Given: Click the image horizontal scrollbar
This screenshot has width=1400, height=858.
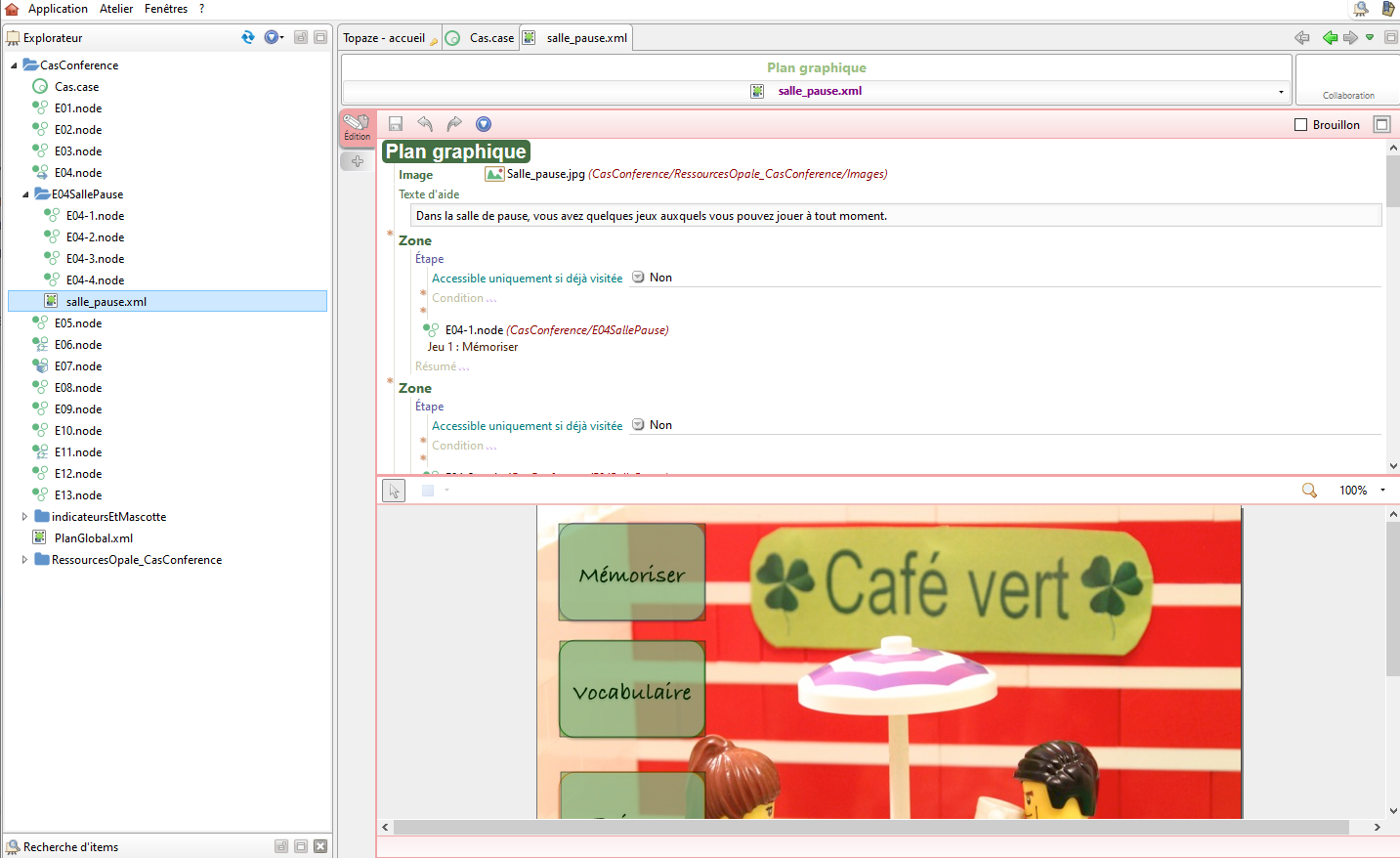Looking at the screenshot, I should [x=871, y=827].
